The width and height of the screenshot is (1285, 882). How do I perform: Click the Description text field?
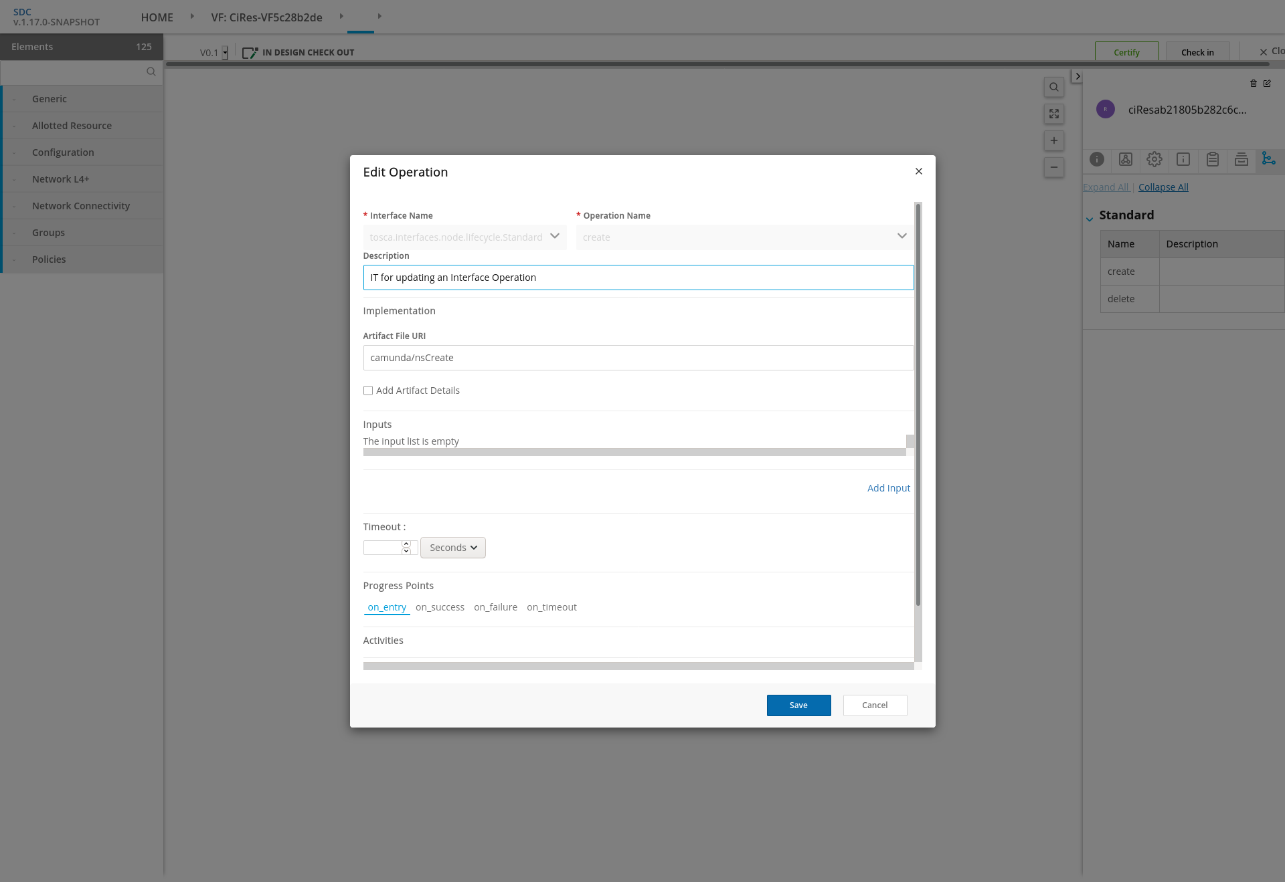(x=638, y=278)
